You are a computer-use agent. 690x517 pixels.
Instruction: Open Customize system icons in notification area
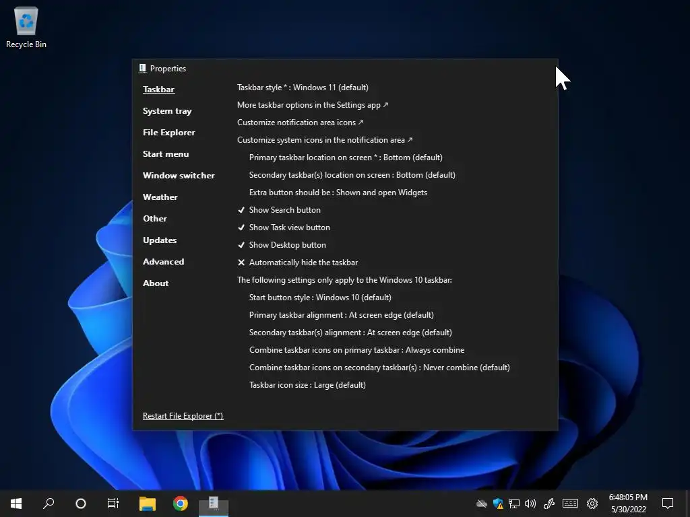click(325, 140)
